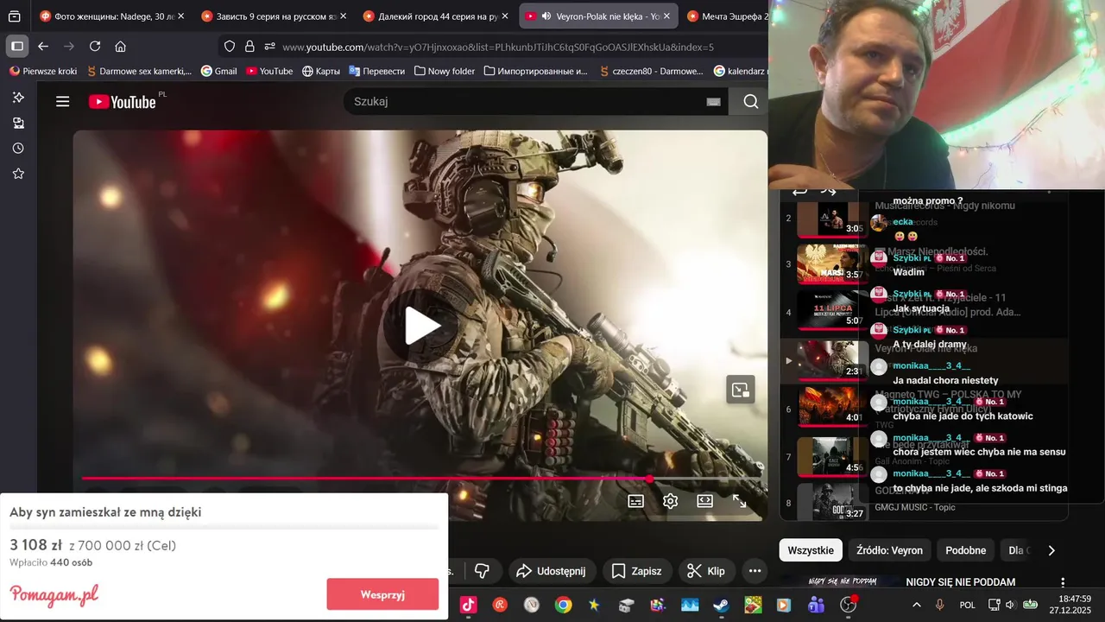1105x622 pixels.
Task: Open more actions ellipsis under the video
Action: coord(755,571)
